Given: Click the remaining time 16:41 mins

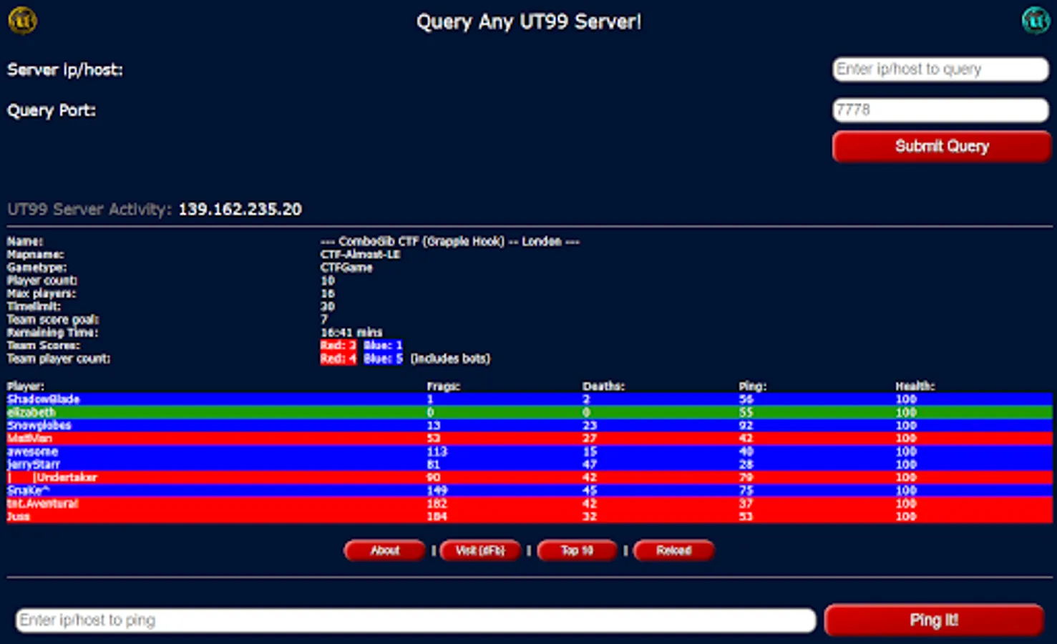Looking at the screenshot, I should point(351,333).
